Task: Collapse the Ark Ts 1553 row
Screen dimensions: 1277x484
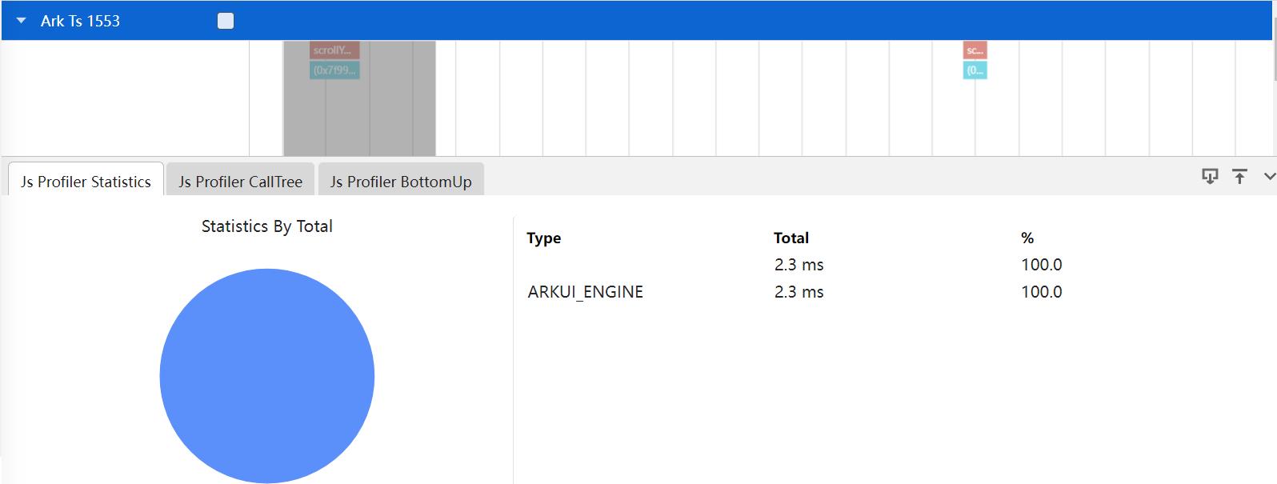Action: pos(22,22)
